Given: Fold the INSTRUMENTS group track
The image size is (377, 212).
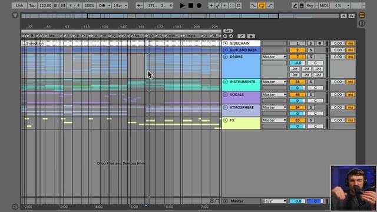Looking at the screenshot, I should coord(225,82).
